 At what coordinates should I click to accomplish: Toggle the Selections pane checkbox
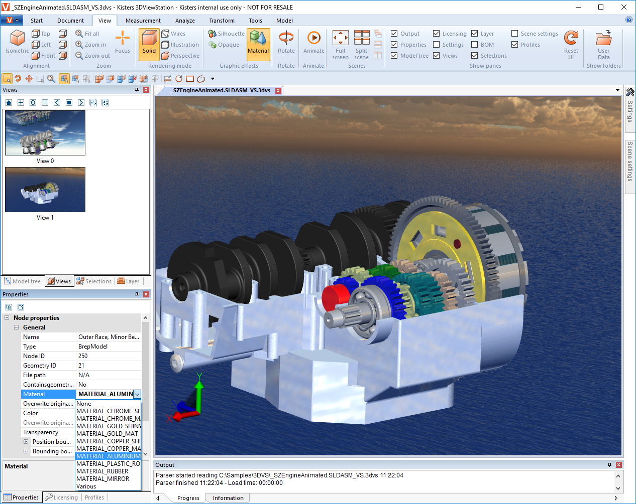point(475,56)
